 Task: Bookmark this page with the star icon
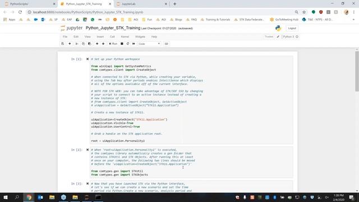(304, 12)
